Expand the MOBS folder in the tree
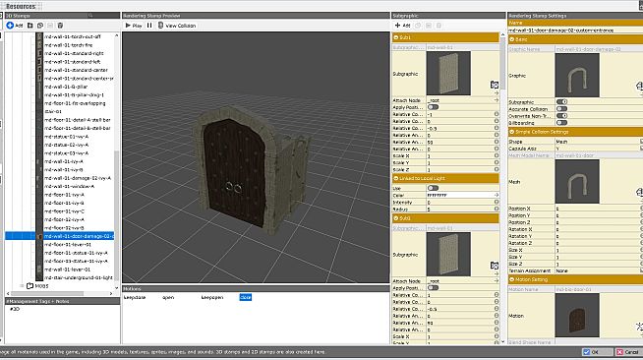 click(x=22, y=286)
